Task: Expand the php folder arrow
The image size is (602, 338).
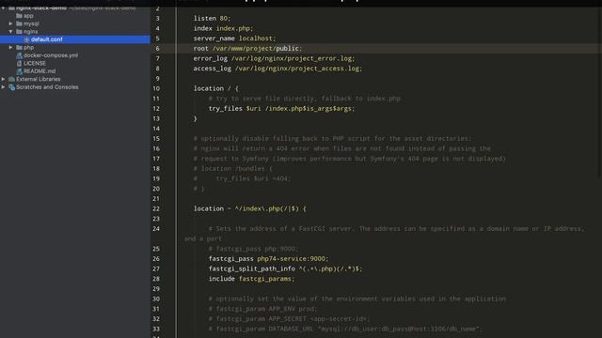Action: (10, 48)
